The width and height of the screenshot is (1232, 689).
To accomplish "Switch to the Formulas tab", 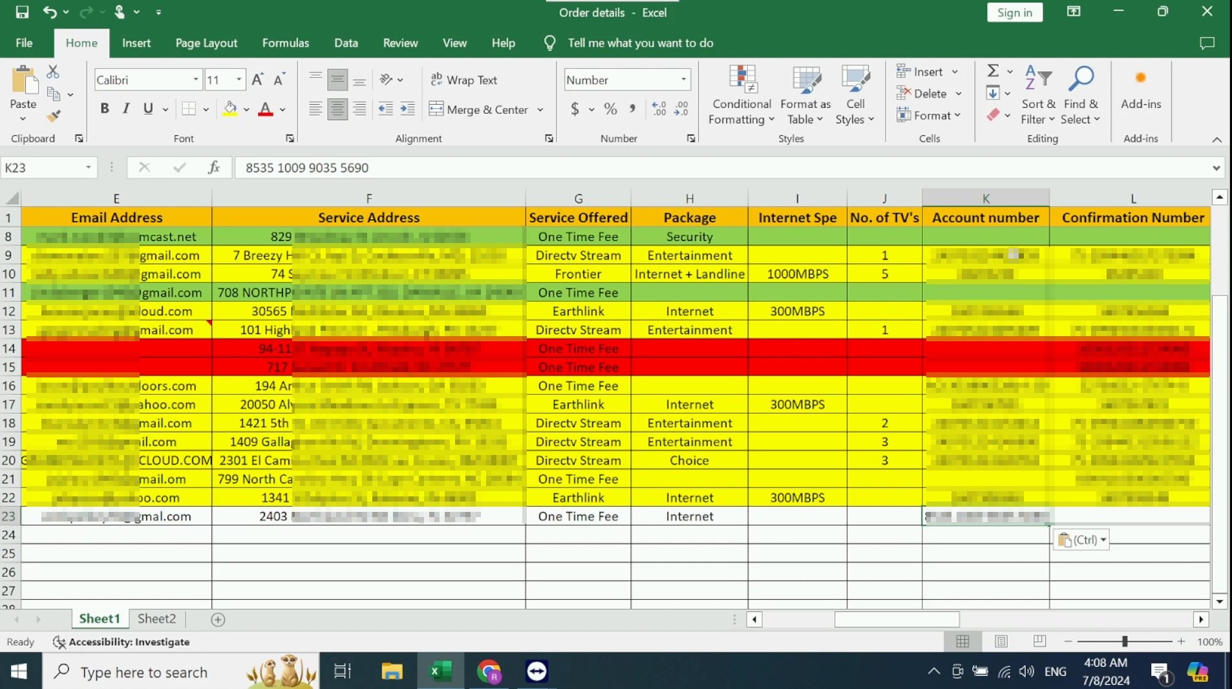I will click(x=286, y=43).
